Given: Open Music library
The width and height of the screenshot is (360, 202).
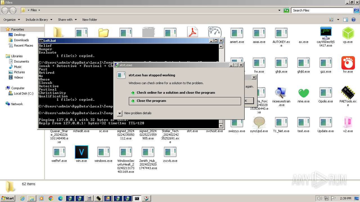Looking at the screenshot, I should pyautogui.click(x=18, y=67).
